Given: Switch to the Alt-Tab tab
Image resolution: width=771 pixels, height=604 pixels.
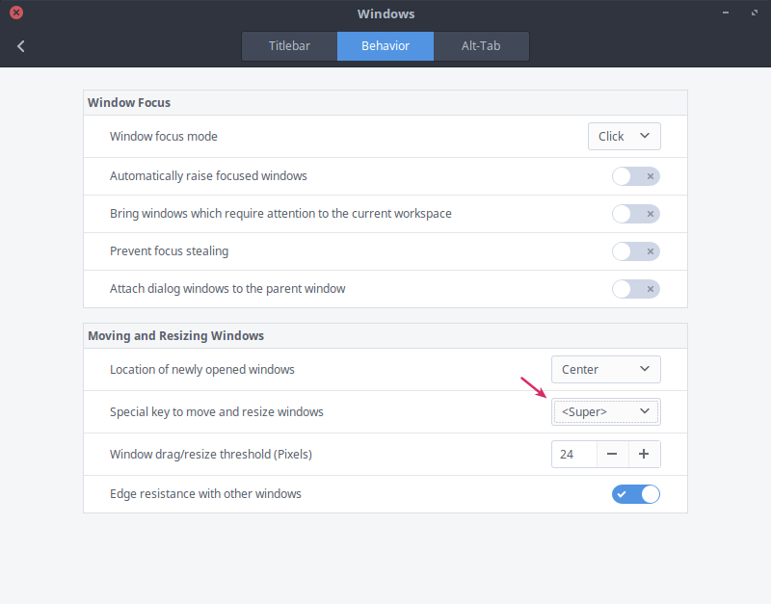Looking at the screenshot, I should coord(481,45).
